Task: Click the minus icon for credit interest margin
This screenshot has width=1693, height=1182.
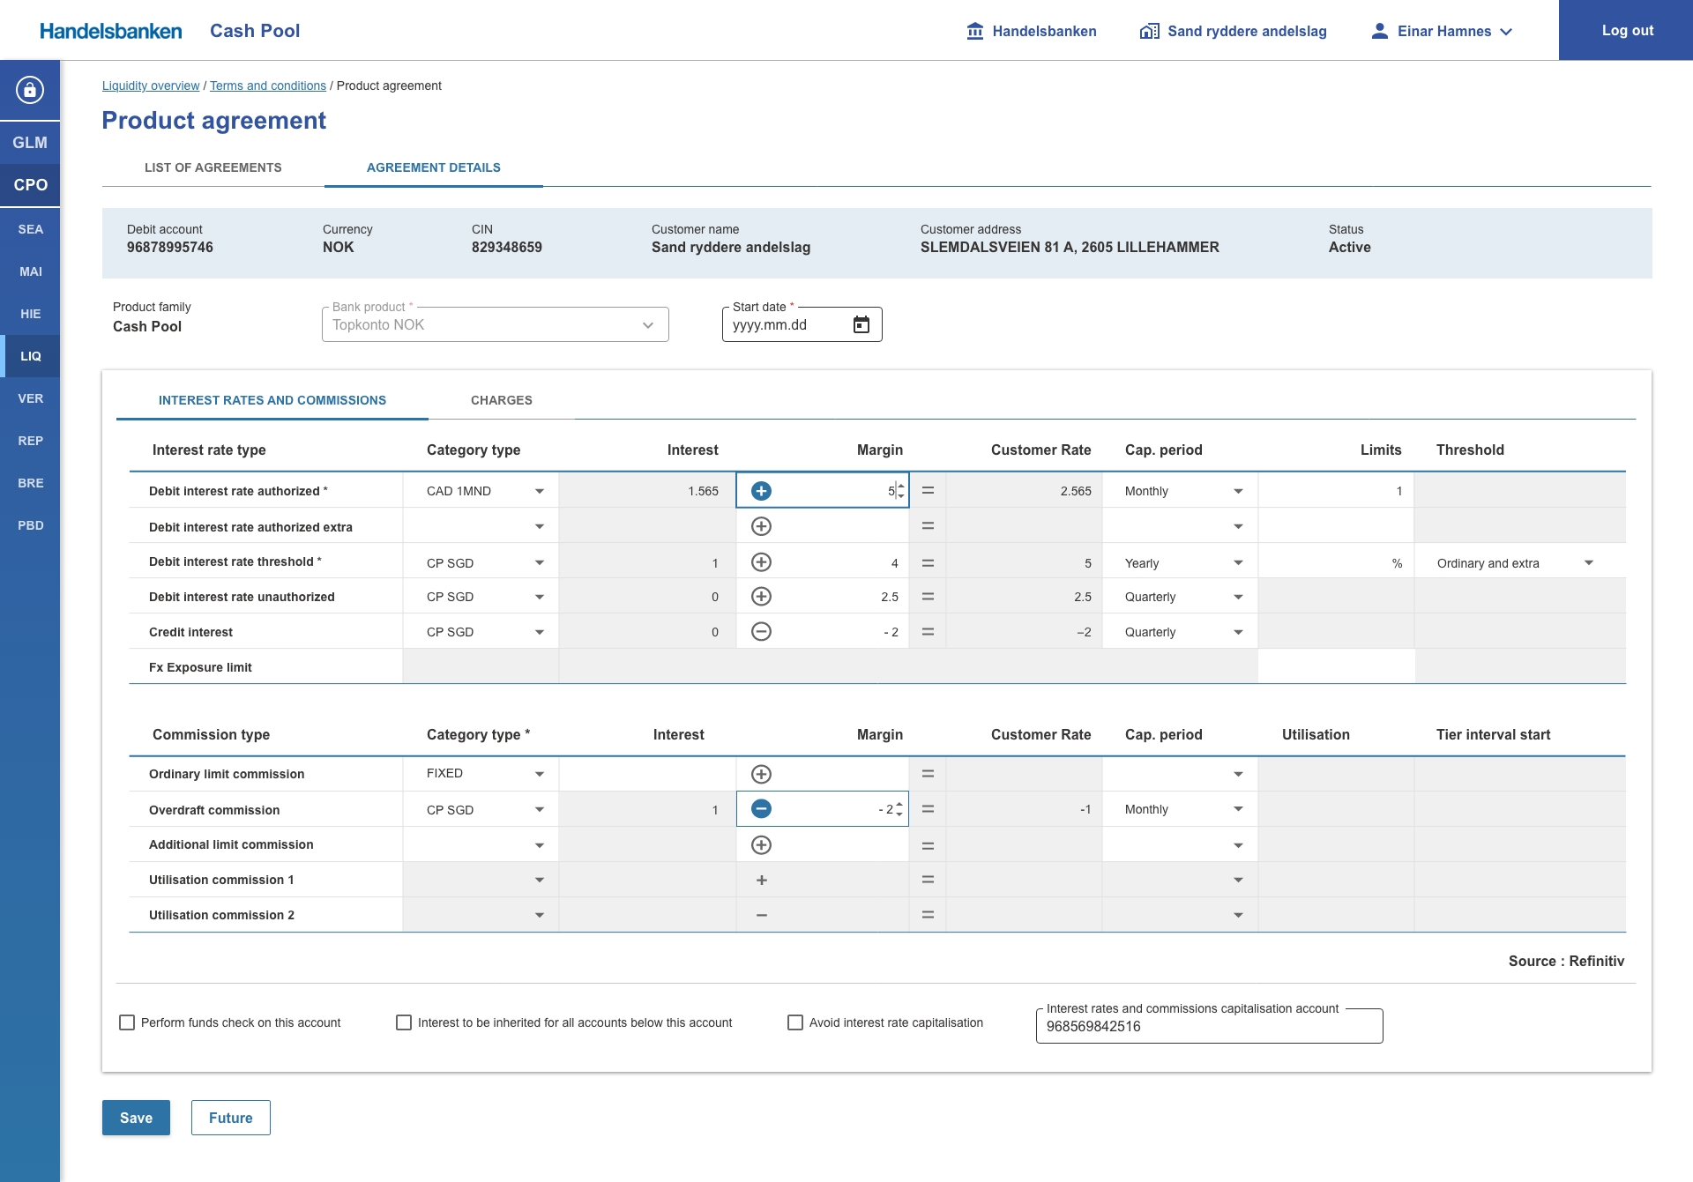Action: pyautogui.click(x=760, y=631)
